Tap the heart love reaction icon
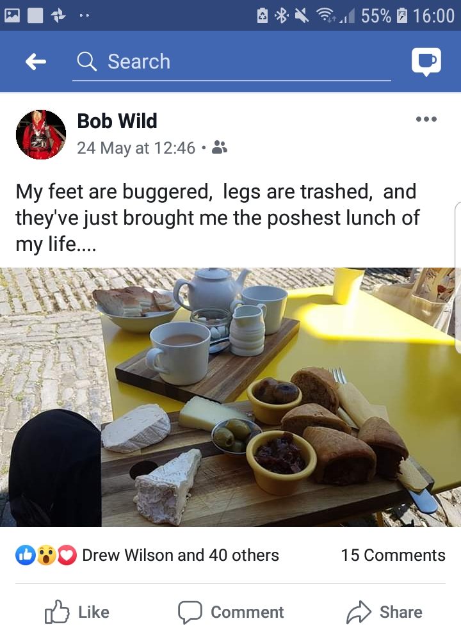 click(x=67, y=555)
